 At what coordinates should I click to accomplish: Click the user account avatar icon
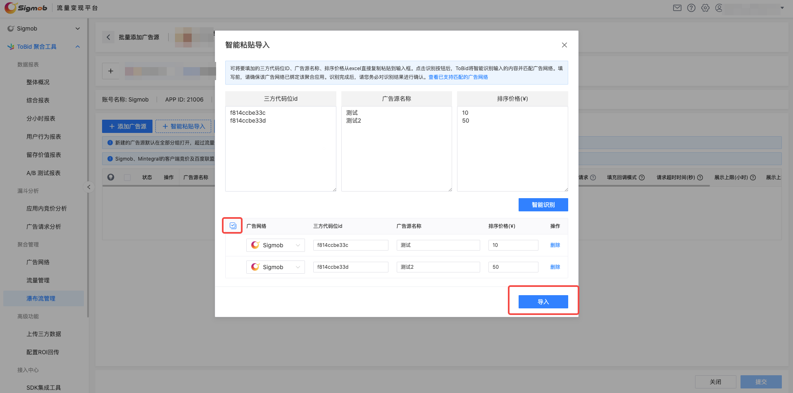(719, 8)
